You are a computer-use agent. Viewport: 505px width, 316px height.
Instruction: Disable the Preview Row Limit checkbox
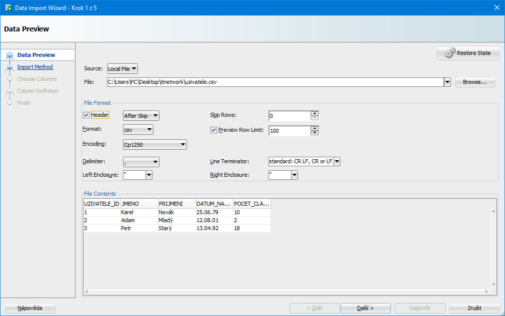[213, 130]
